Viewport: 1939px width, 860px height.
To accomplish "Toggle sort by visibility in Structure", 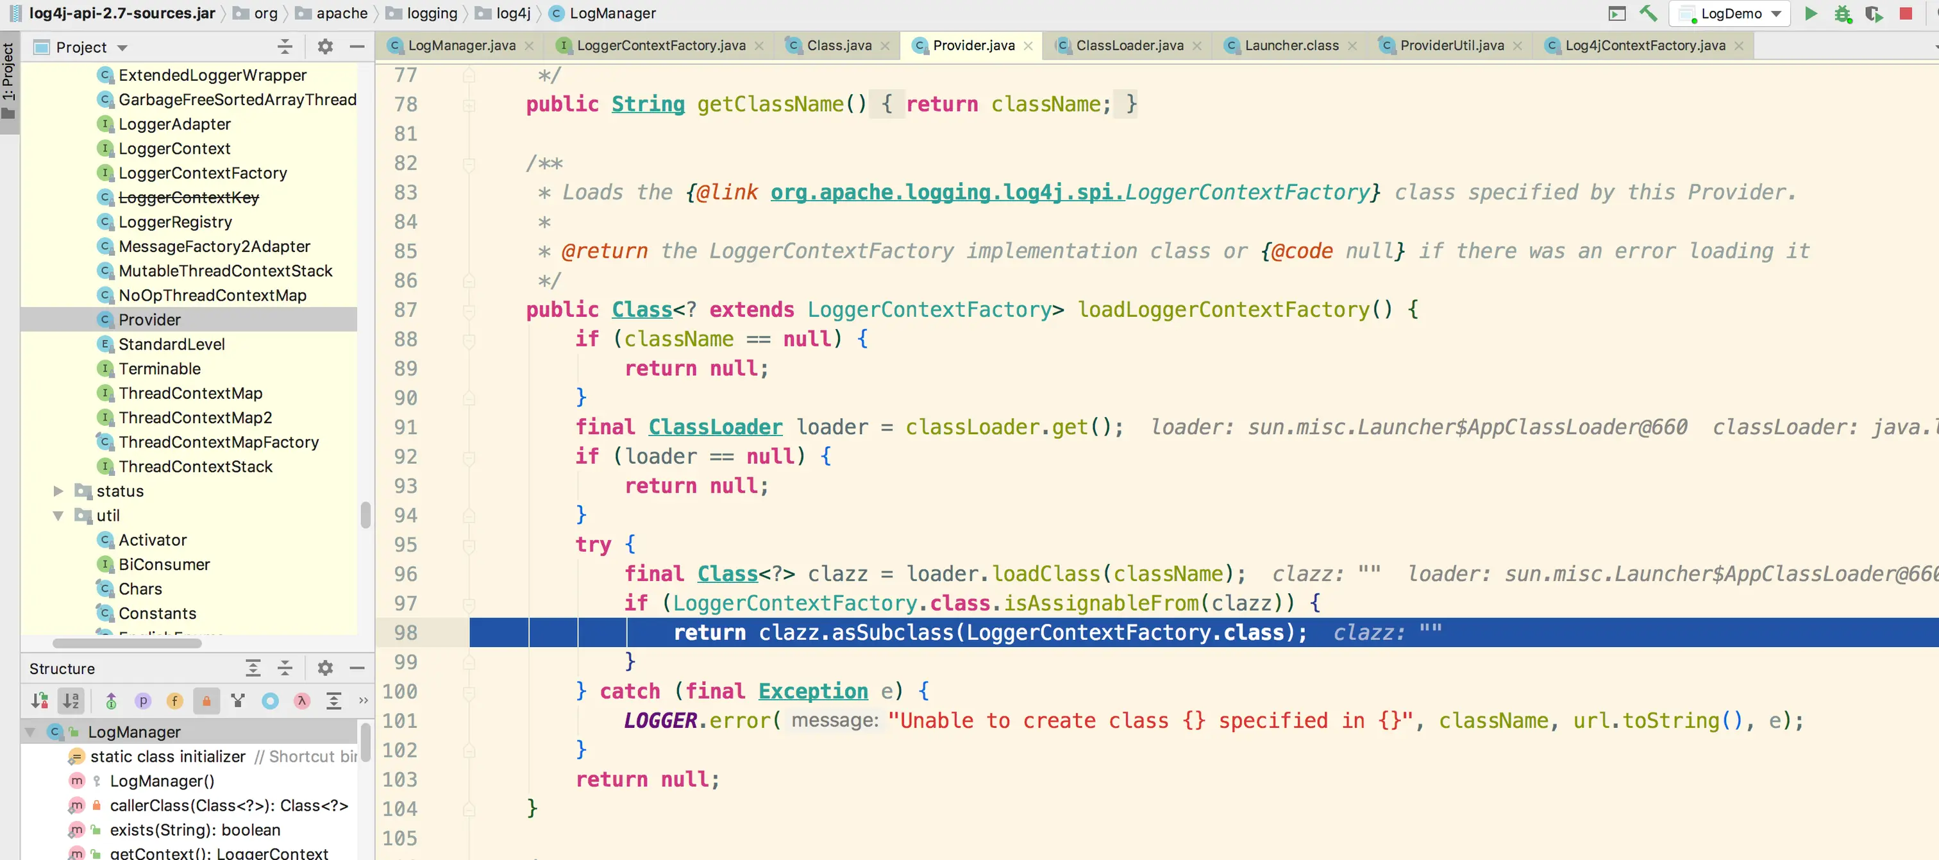I will click(40, 701).
